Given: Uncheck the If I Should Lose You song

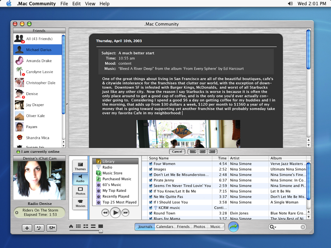Looking at the screenshot, I should (x=151, y=202).
